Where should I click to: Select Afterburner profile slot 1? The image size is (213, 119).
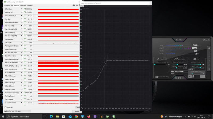click(x=209, y=52)
